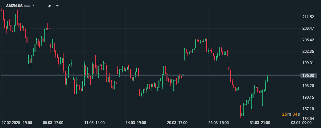Click the AMZN.US symbol name

click(x=14, y=6)
